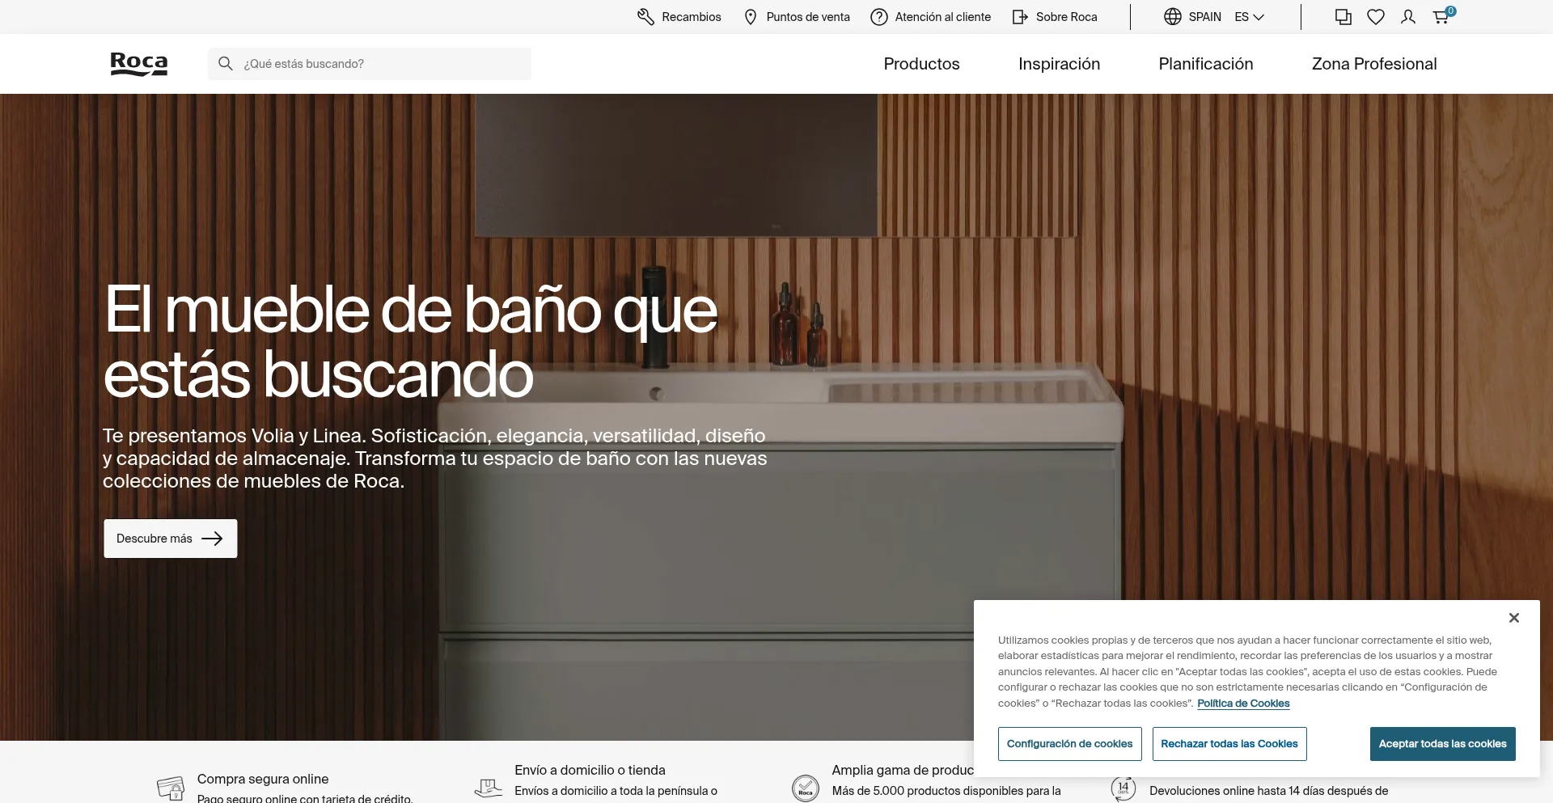Image resolution: width=1553 pixels, height=803 pixels.
Task: Open the product comparison icon
Action: point(1344,17)
